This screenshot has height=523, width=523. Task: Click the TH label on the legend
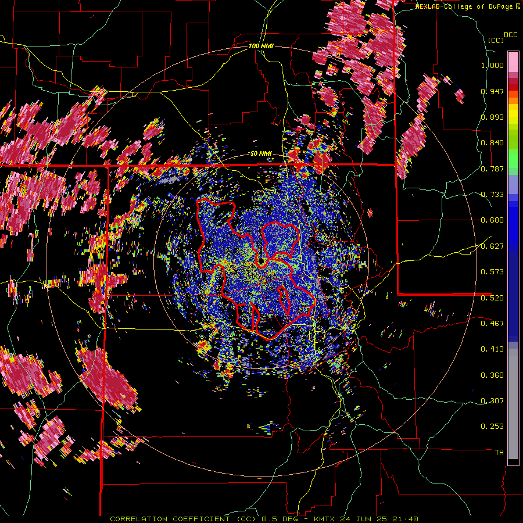tap(499, 453)
